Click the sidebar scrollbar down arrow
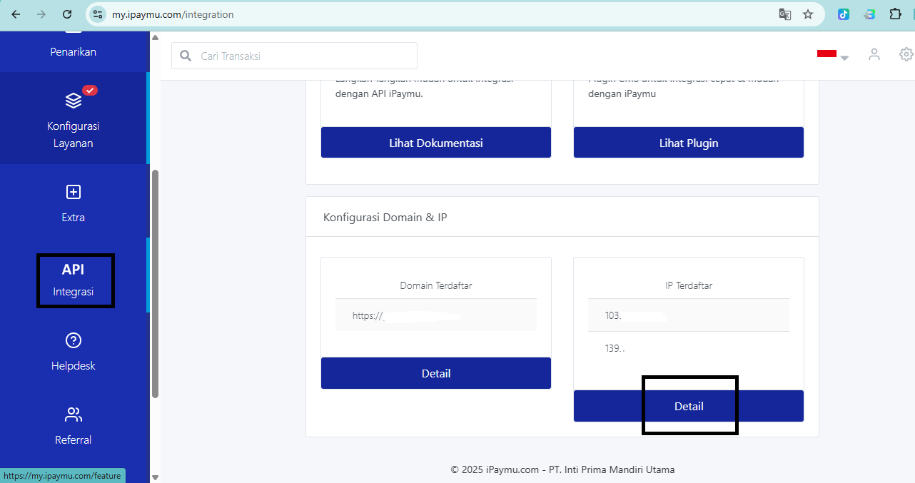The width and height of the screenshot is (915, 483). coord(155,477)
